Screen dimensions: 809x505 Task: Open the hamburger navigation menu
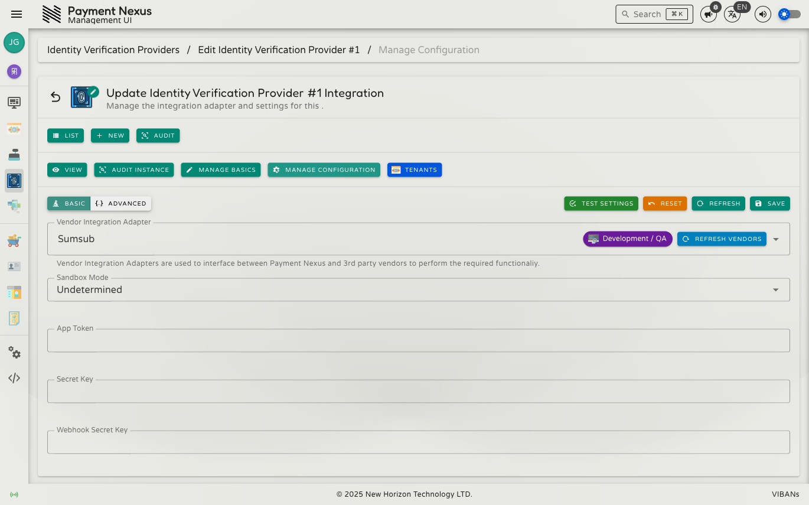(17, 14)
